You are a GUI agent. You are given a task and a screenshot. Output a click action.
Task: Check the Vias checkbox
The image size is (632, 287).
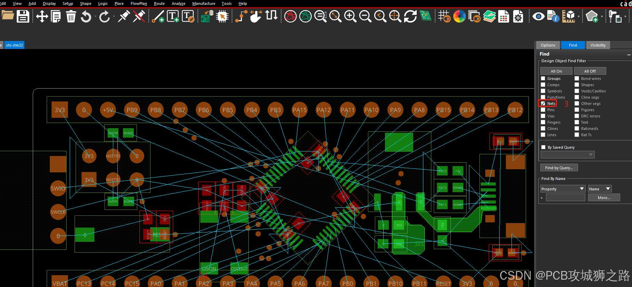(x=543, y=116)
